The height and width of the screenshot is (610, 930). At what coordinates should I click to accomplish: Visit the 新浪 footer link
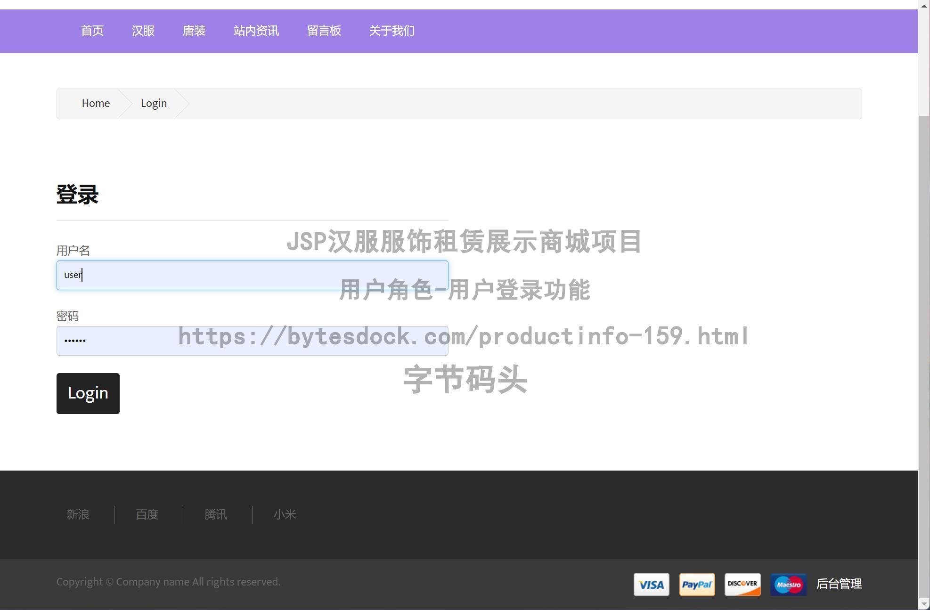coord(78,514)
